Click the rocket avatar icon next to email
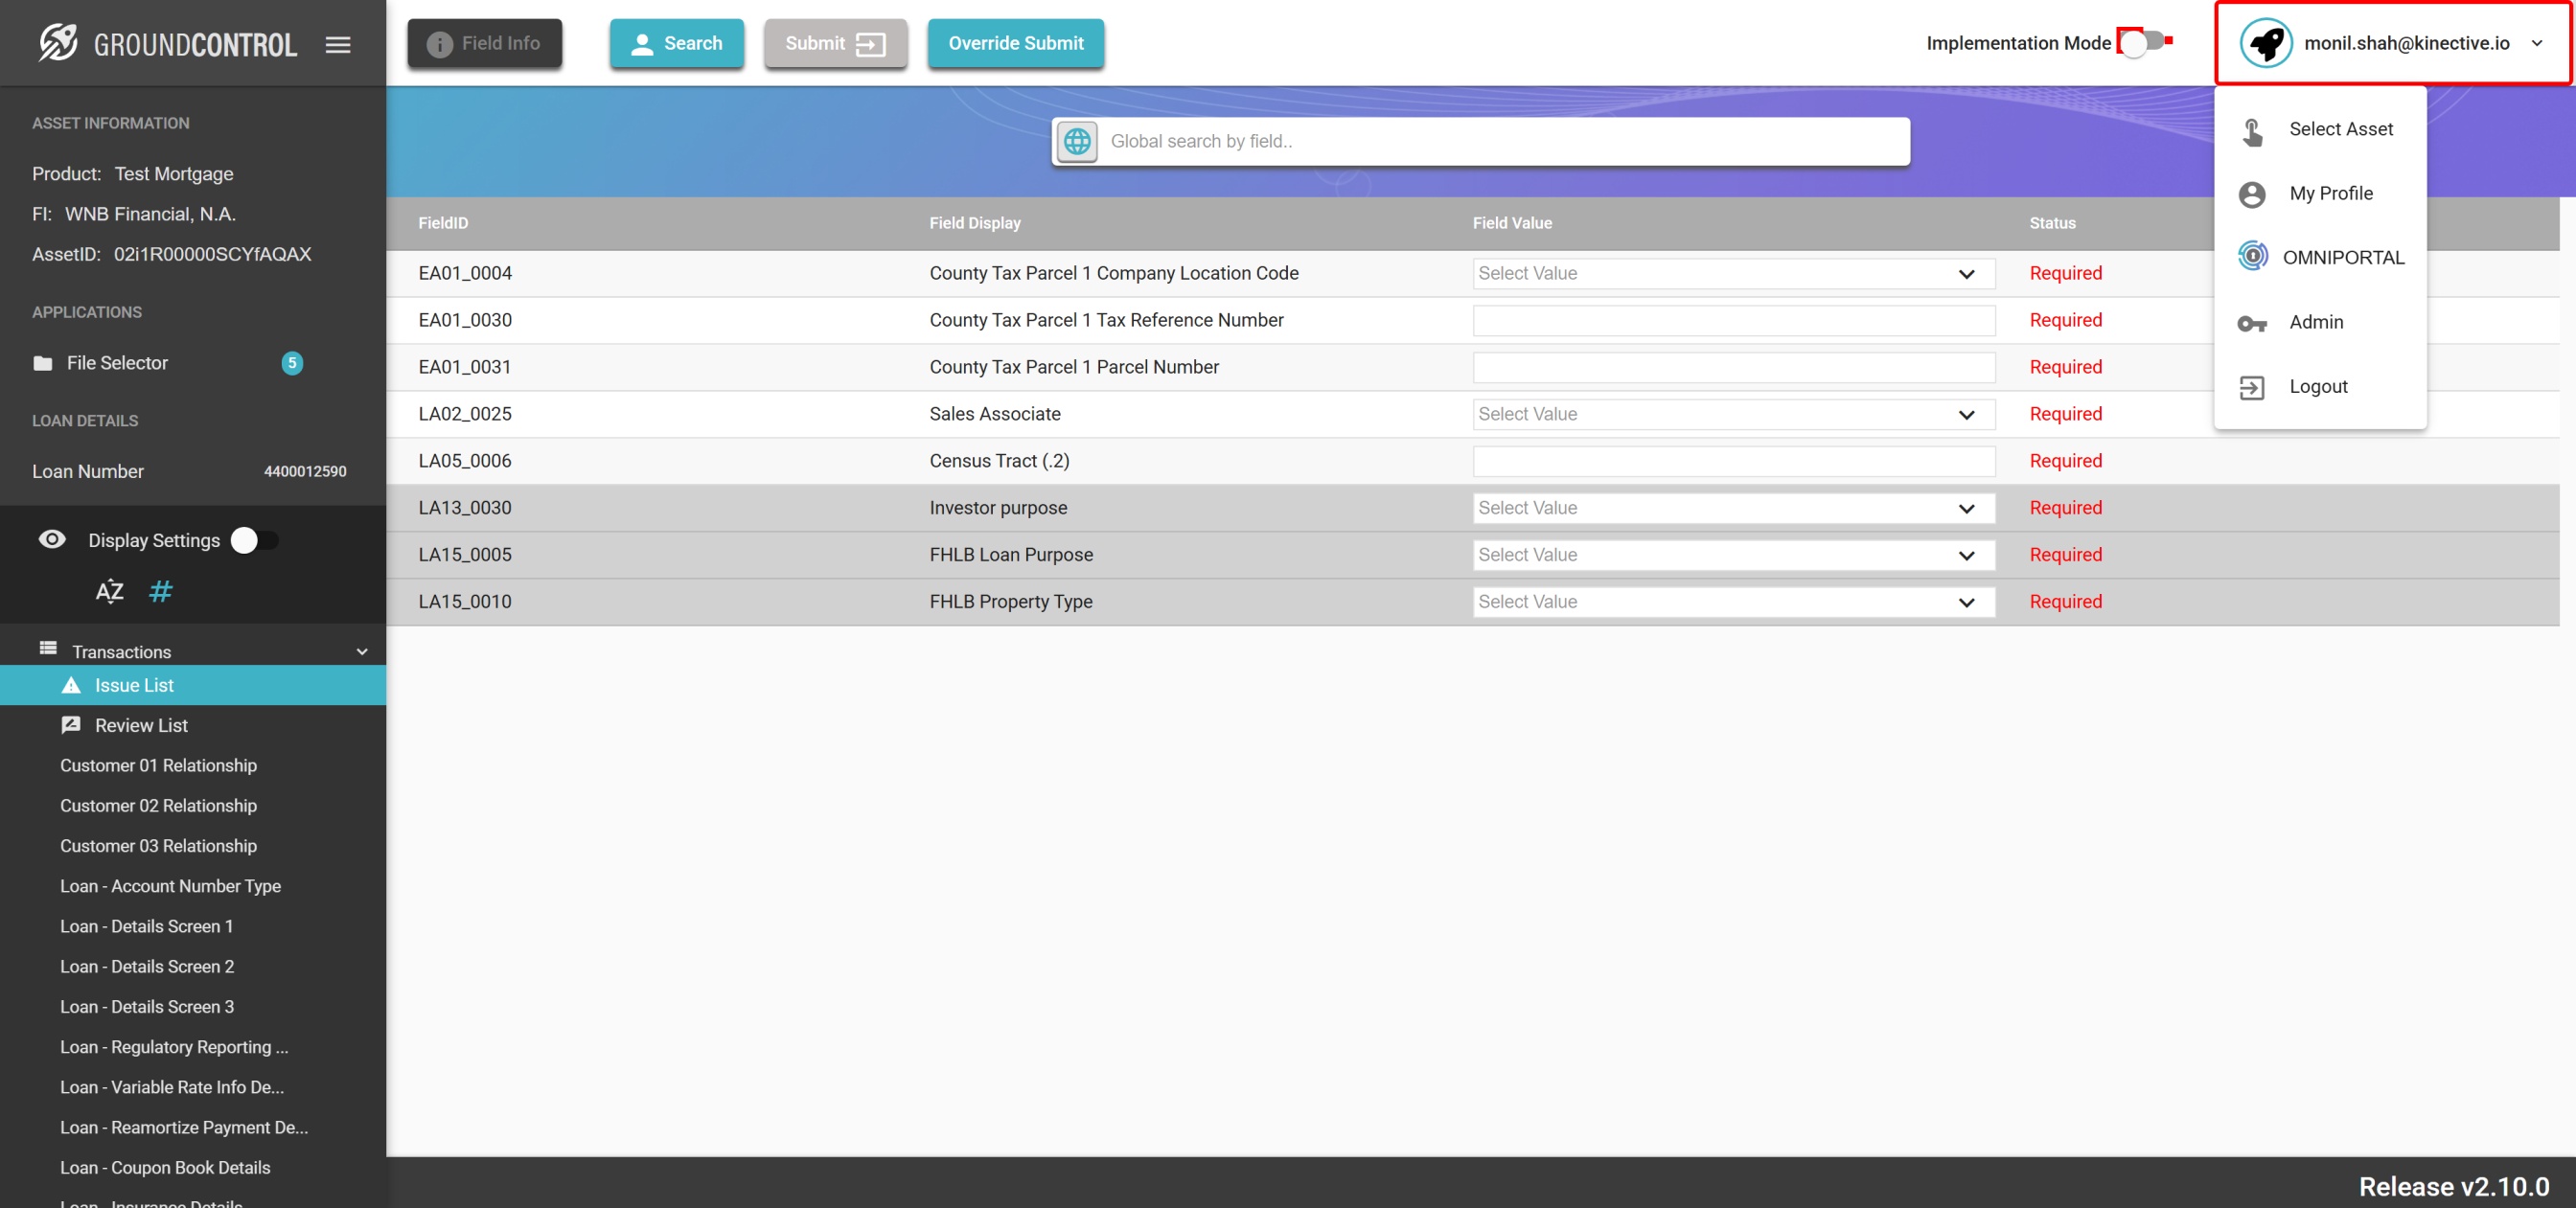This screenshot has height=1208, width=2576. pos(2266,43)
